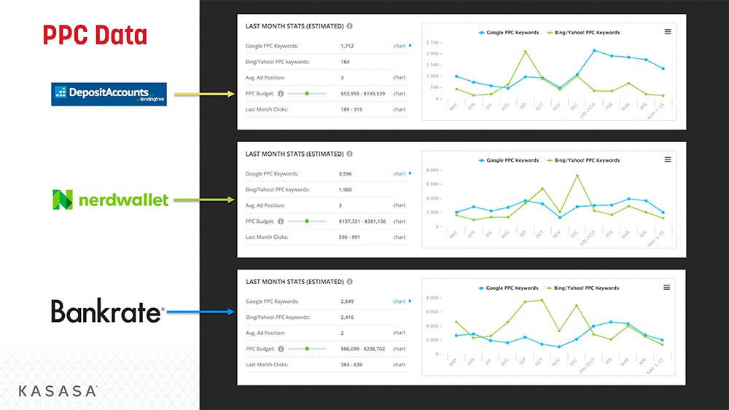The image size is (729, 410).
Task: Open Last Month Clicks chart link for Bankrate
Action: [x=399, y=365]
